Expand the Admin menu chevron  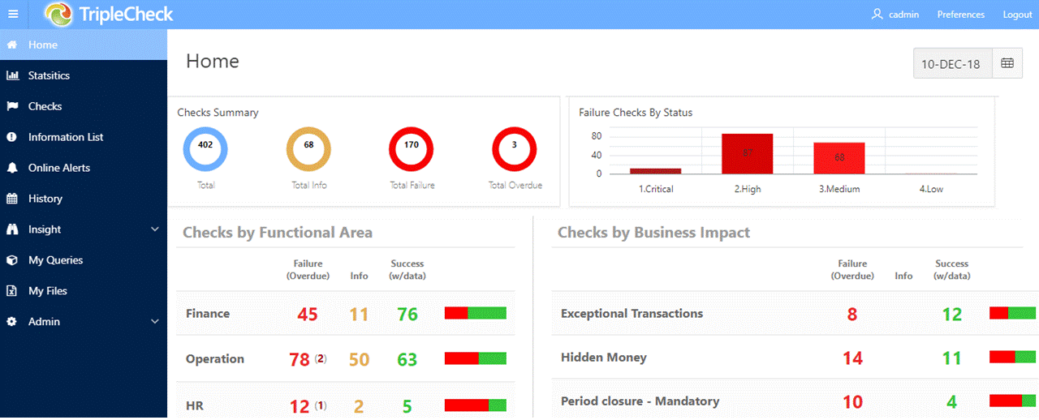click(x=155, y=322)
